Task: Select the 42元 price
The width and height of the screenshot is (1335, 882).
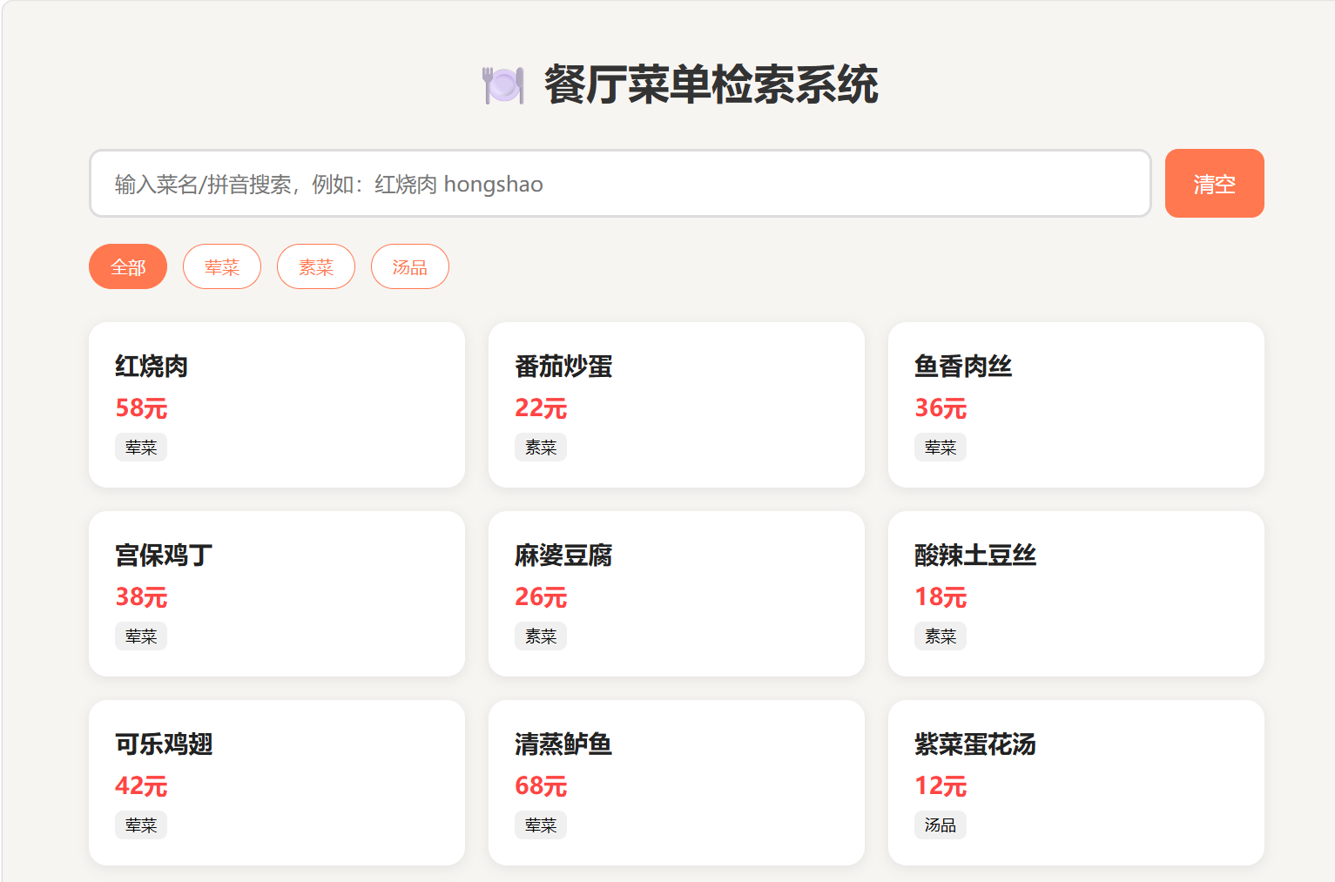Action: point(141,786)
